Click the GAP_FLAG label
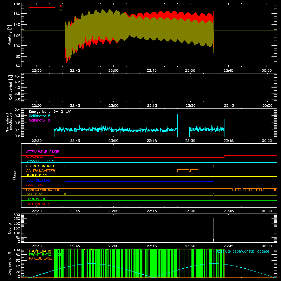Screen dimensions: 281x281 (x=34, y=156)
